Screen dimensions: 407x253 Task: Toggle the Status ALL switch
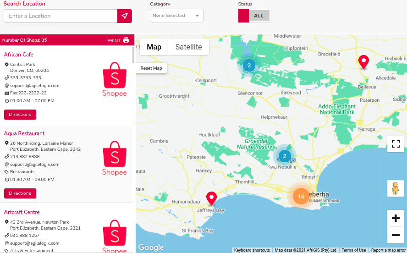tap(255, 16)
